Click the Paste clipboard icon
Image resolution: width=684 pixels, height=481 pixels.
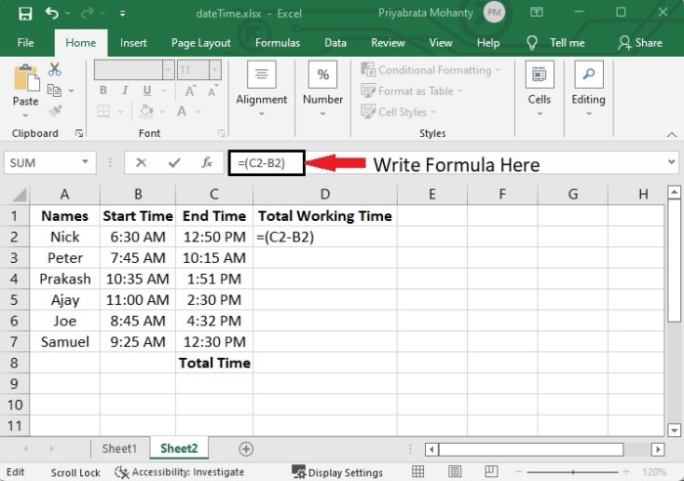pos(26,78)
